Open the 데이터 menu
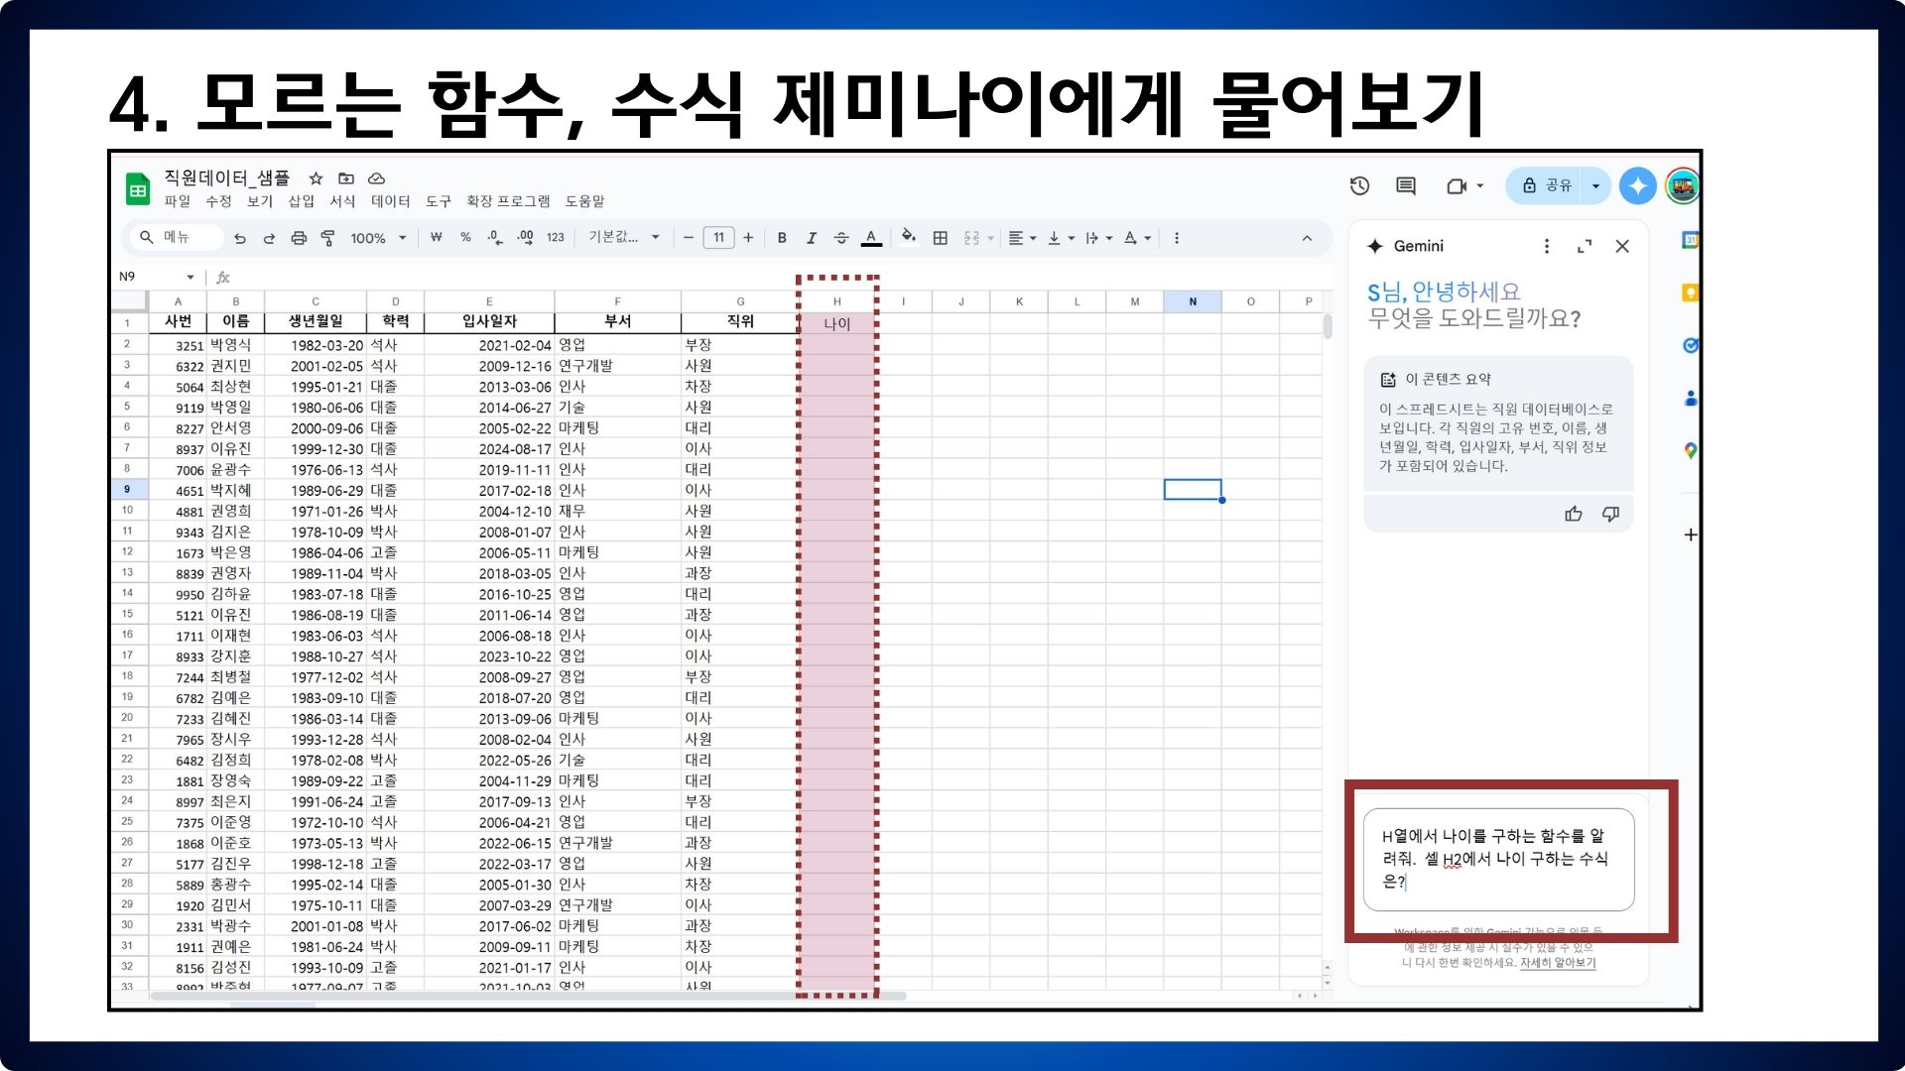The height and width of the screenshot is (1071, 1905). click(x=390, y=201)
